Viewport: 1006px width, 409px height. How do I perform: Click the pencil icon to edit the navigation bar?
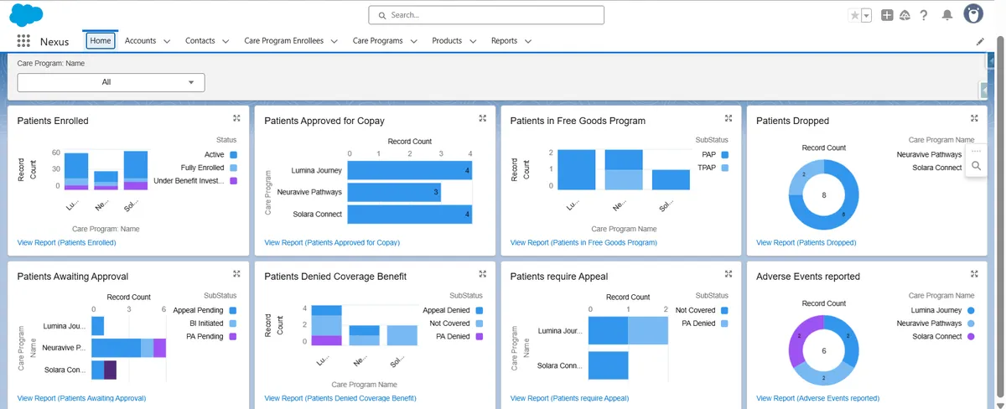pyautogui.click(x=981, y=41)
